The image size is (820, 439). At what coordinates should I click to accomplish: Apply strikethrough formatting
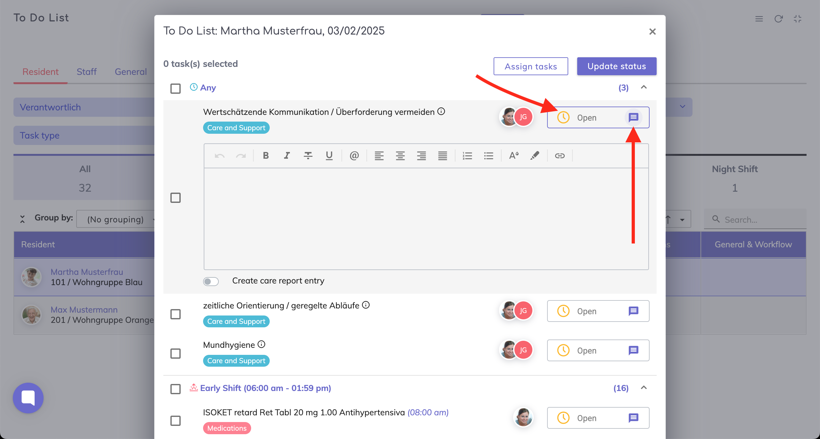[x=308, y=156]
